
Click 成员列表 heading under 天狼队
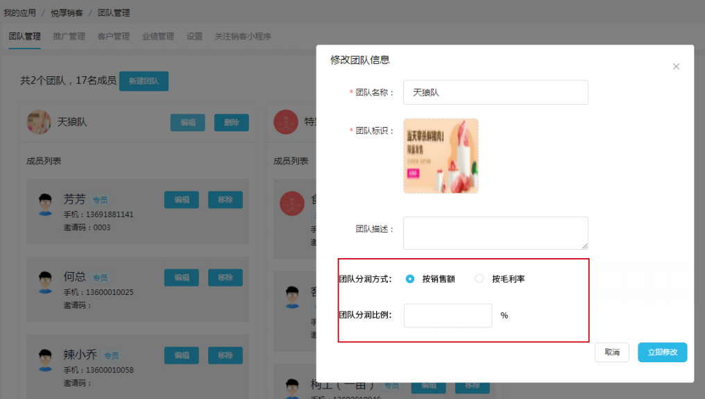44,161
